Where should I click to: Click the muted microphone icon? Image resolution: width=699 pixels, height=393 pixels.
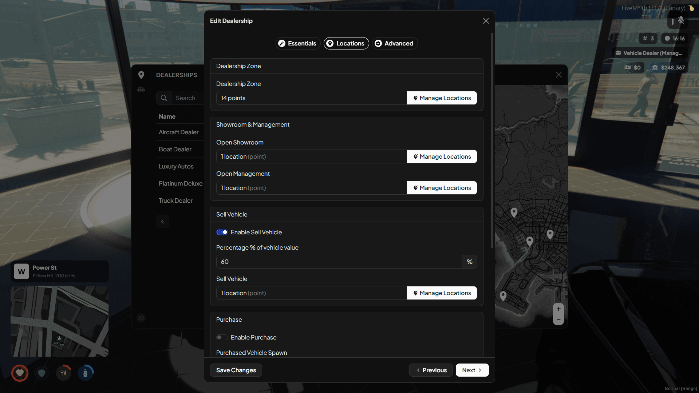(681, 21)
